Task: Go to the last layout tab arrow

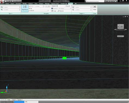Action: 5,100
